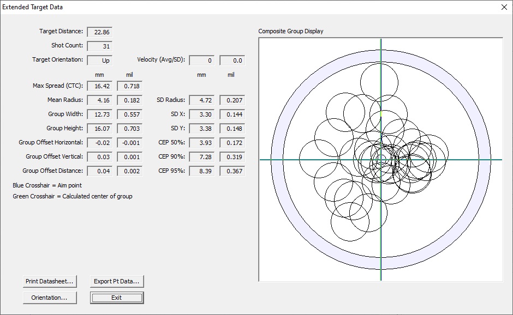Click the Print Datasheet button
This screenshot has width=513, height=315.
(50, 281)
